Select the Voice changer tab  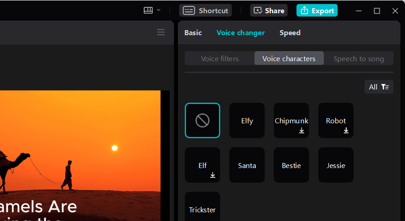coord(240,33)
